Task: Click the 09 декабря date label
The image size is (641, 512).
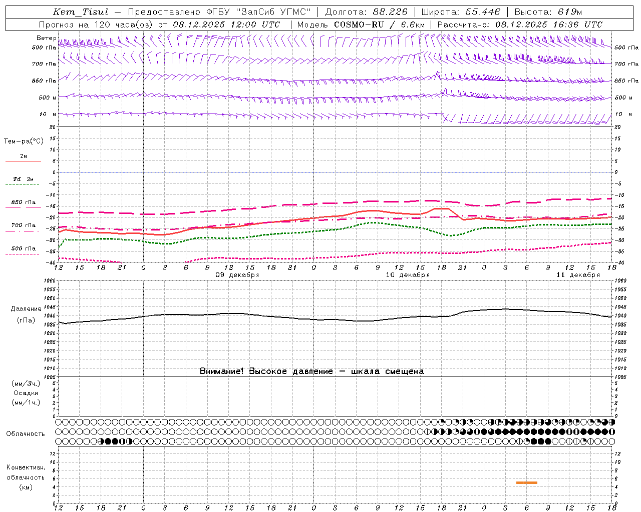Action: click(237, 275)
